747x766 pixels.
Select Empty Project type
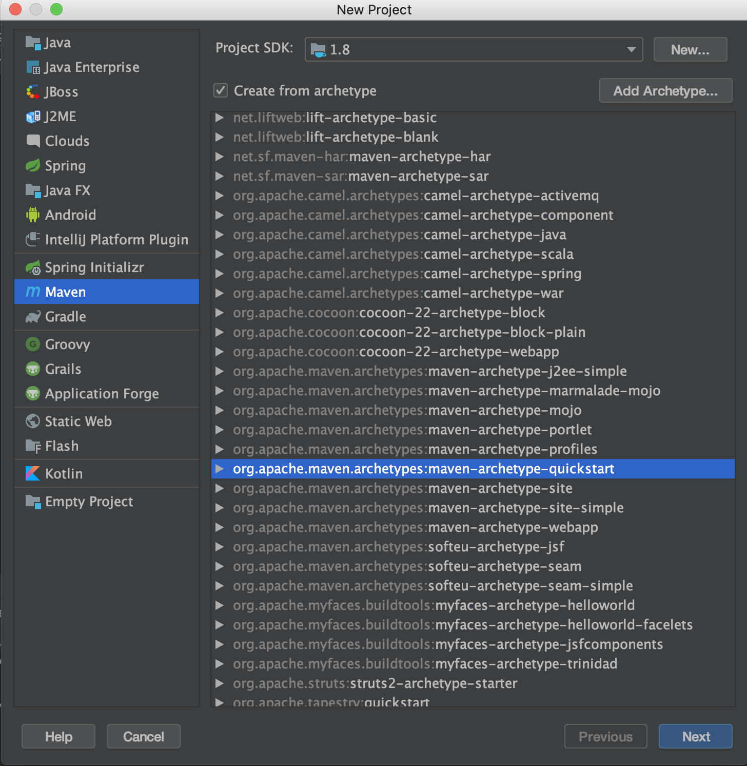coord(107,502)
